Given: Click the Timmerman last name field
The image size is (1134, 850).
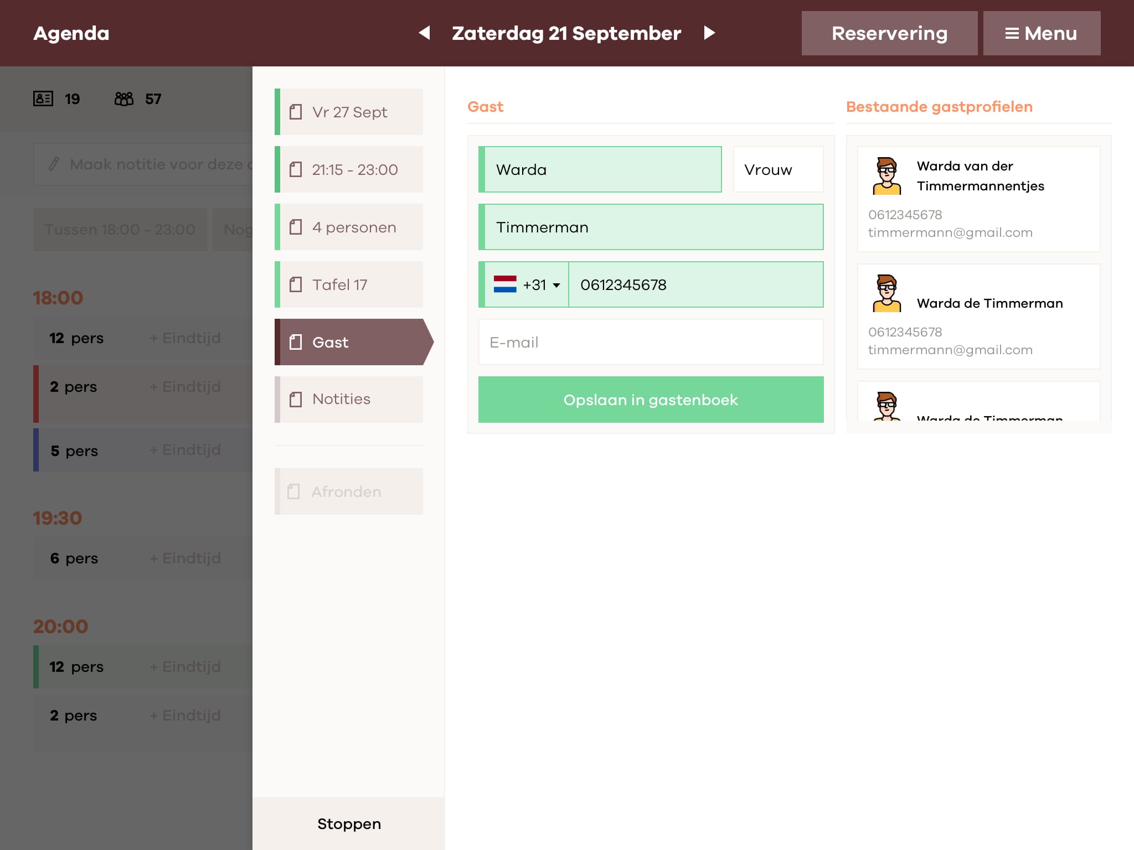Looking at the screenshot, I should tap(651, 227).
